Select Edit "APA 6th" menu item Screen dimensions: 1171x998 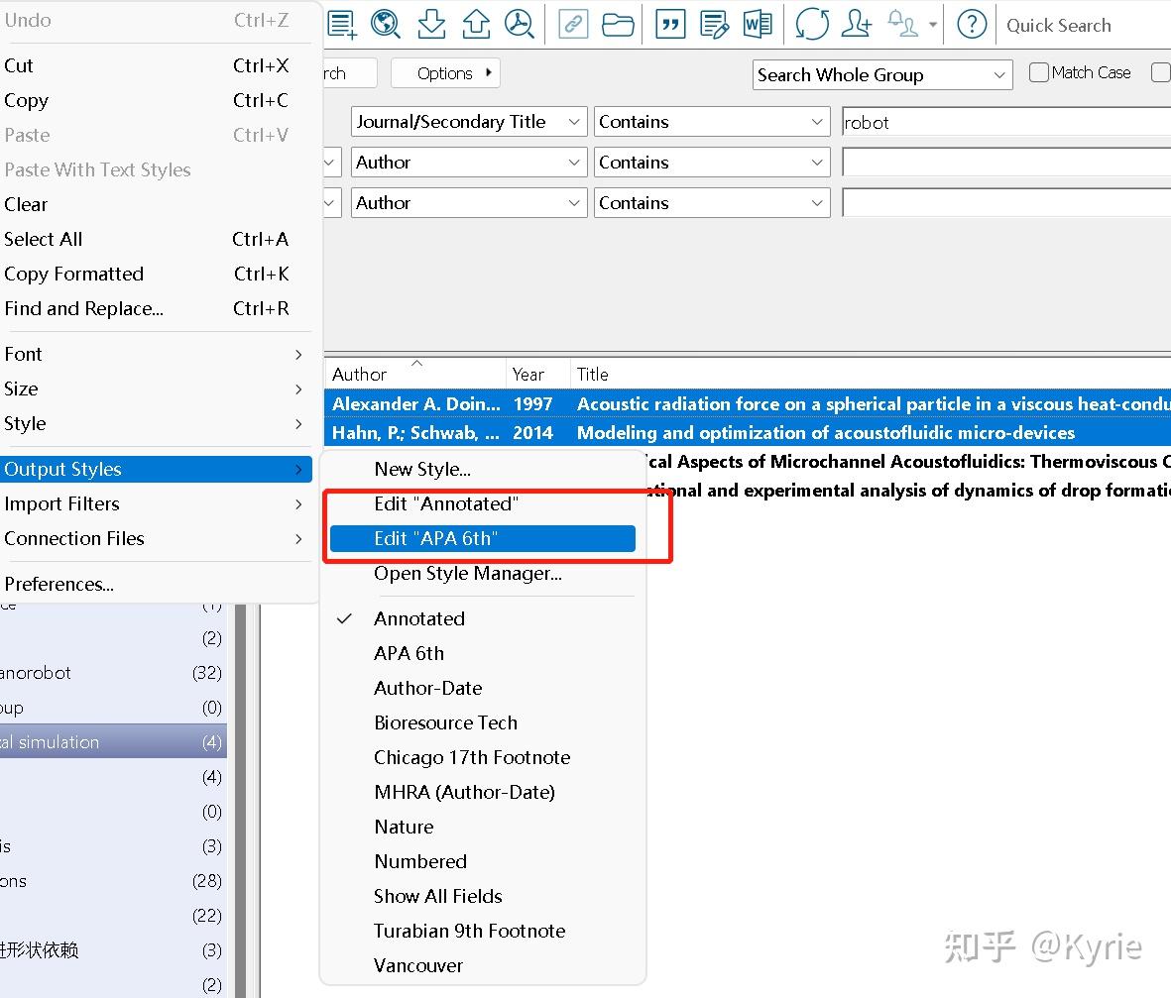[483, 538]
